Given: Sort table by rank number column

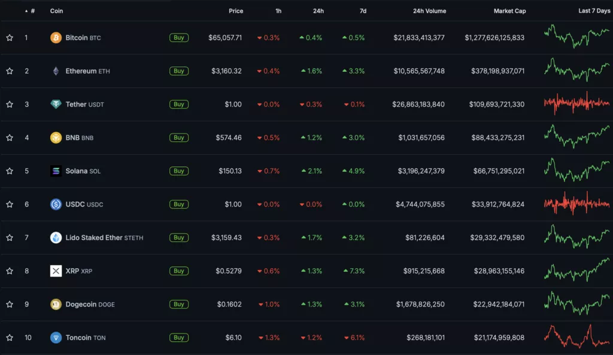Looking at the screenshot, I should [x=30, y=11].
